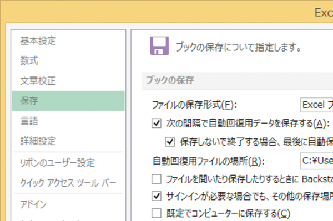Open クイック アクセス ツール バー settings

pyautogui.click(x=68, y=183)
